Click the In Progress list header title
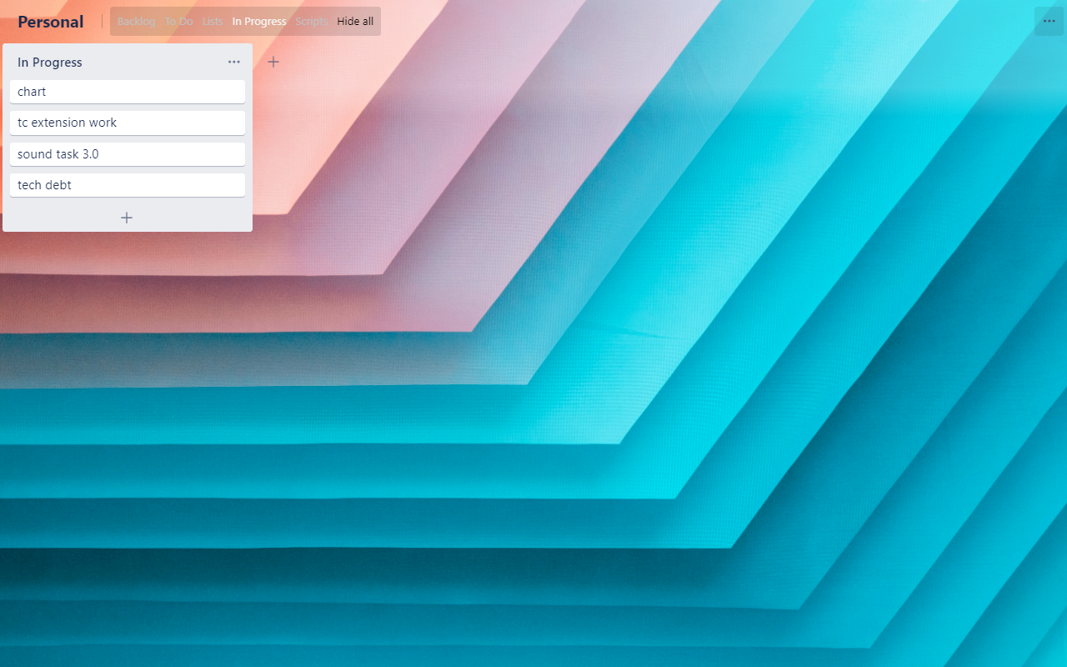 [x=50, y=63]
